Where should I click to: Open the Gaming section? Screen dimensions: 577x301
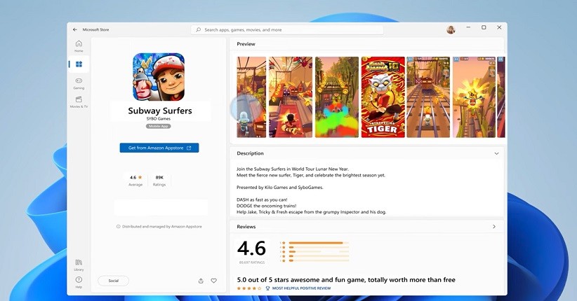79,83
